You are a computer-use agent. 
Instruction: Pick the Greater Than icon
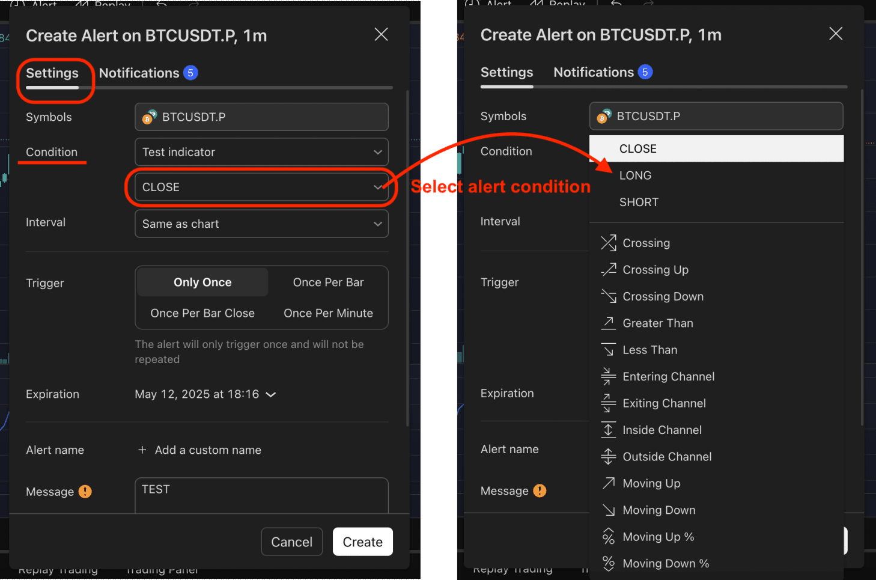[608, 323]
